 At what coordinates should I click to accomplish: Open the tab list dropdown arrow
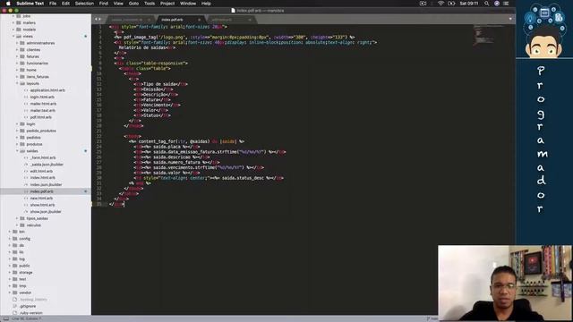[510, 19]
